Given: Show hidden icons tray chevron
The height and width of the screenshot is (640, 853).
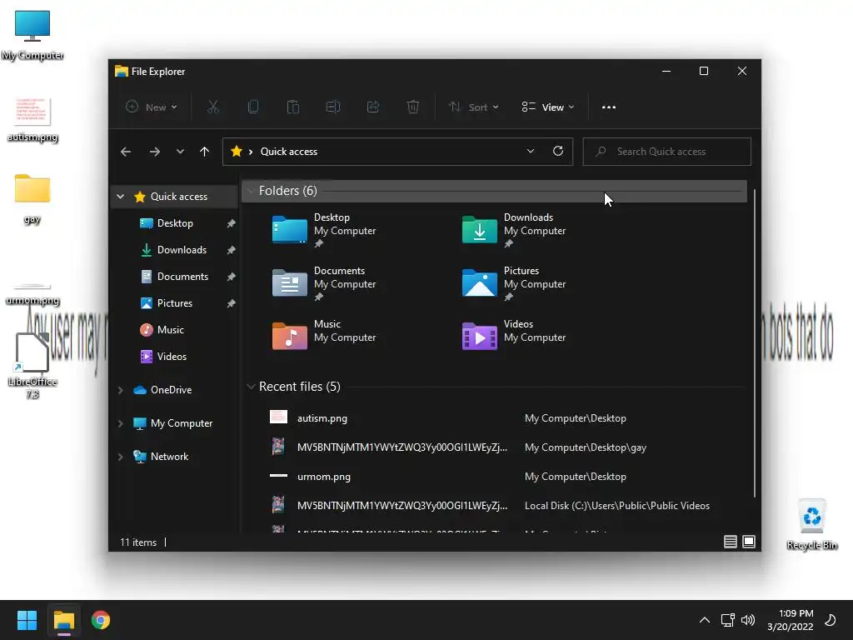Looking at the screenshot, I should [x=705, y=620].
